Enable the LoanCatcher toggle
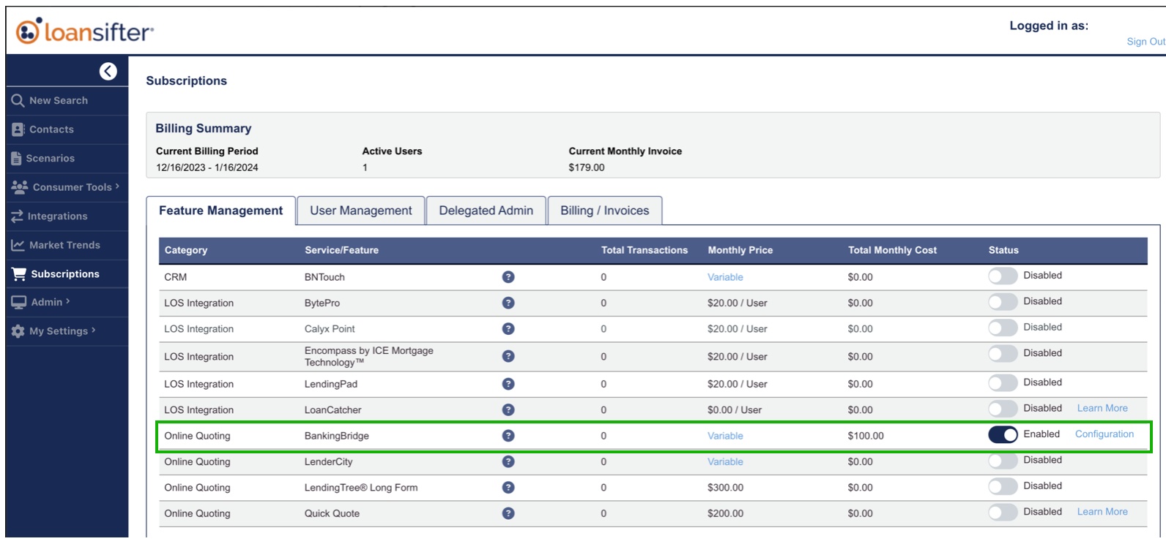The width and height of the screenshot is (1166, 544). pos(1003,408)
